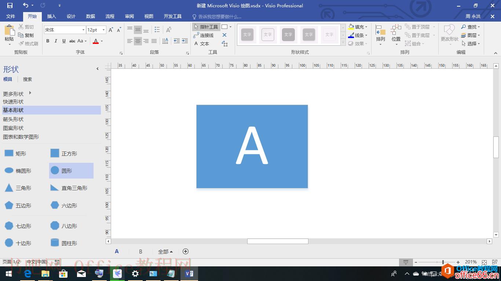The width and height of the screenshot is (501, 281).
Task: Open the font name combo box 宋体
Action: tap(65, 30)
